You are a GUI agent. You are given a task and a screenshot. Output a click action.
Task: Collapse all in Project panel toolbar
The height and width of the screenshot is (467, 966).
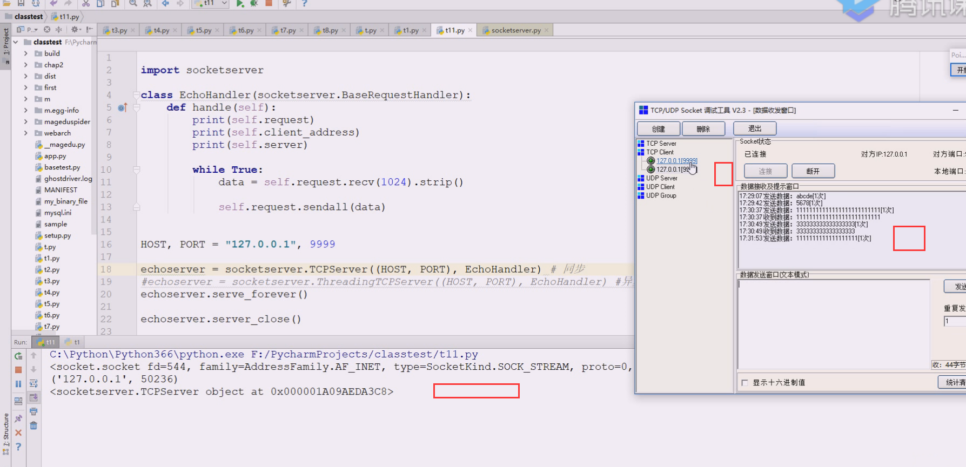pyautogui.click(x=59, y=30)
